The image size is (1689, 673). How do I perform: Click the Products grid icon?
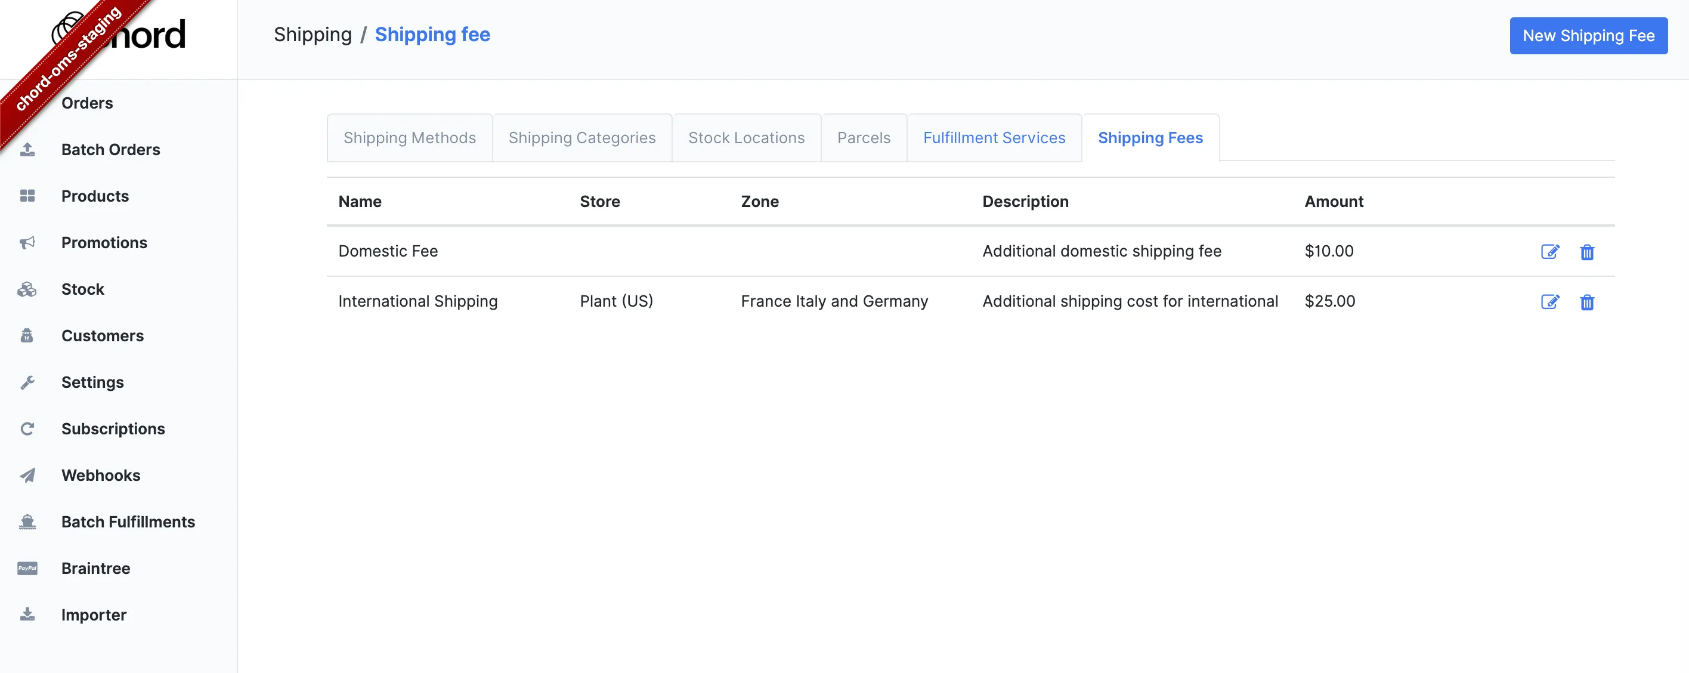(27, 196)
